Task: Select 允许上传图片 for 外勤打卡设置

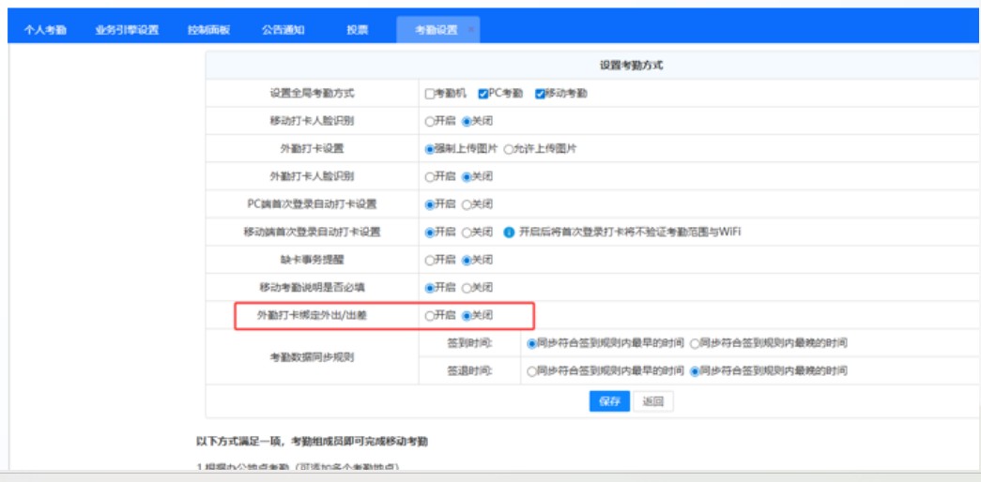Action: tap(509, 149)
